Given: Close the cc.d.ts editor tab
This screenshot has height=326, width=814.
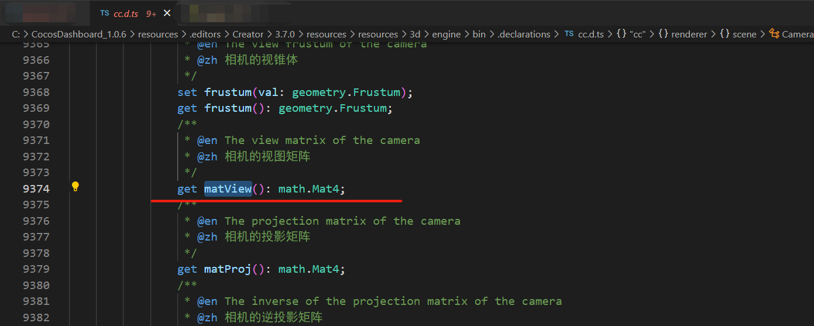Looking at the screenshot, I should point(167,13).
